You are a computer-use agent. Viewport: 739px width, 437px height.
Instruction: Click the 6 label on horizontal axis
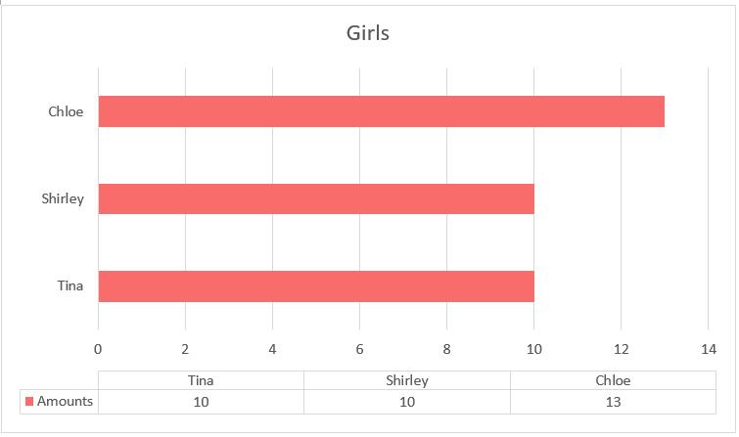[359, 349]
